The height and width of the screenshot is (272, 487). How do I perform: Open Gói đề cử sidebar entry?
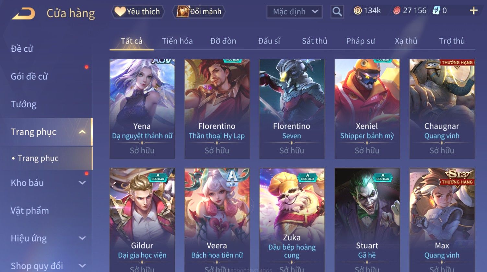29,77
